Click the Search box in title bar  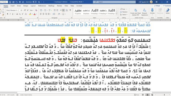[x=114, y=2]
